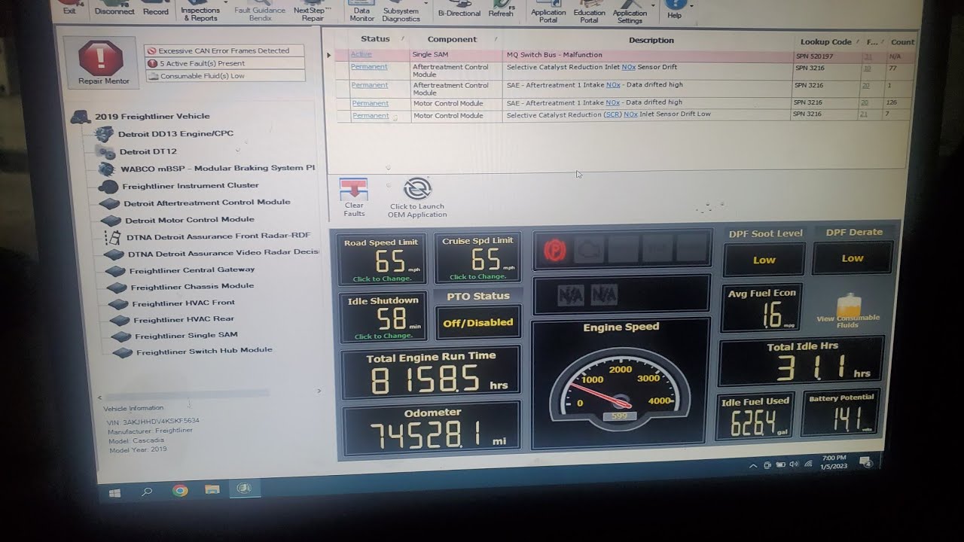Open the Windows Start menu
Viewport: 964px width, 542px height.
point(114,493)
